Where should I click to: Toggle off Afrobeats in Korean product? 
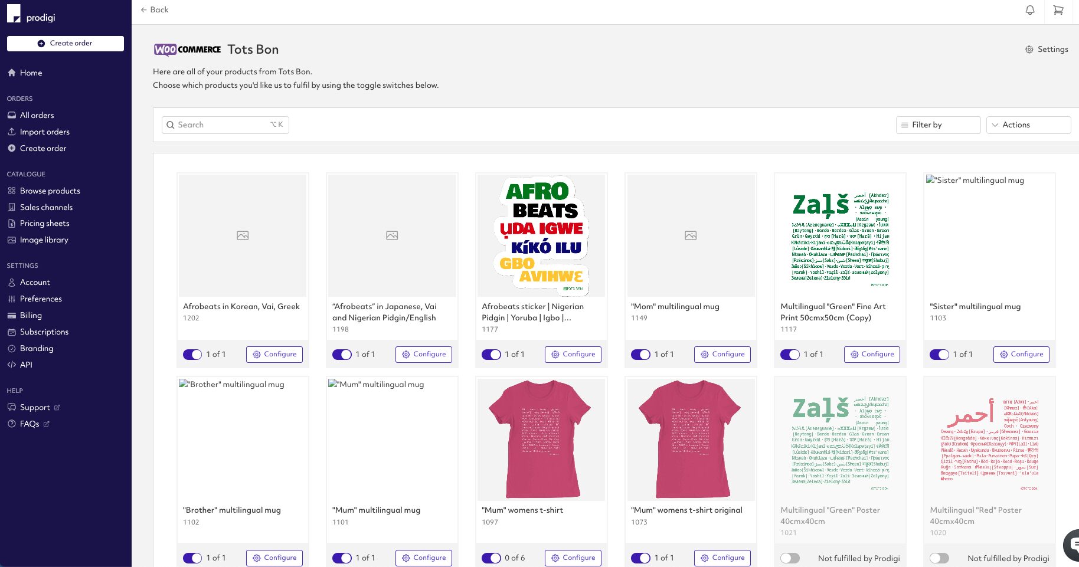pyautogui.click(x=192, y=355)
